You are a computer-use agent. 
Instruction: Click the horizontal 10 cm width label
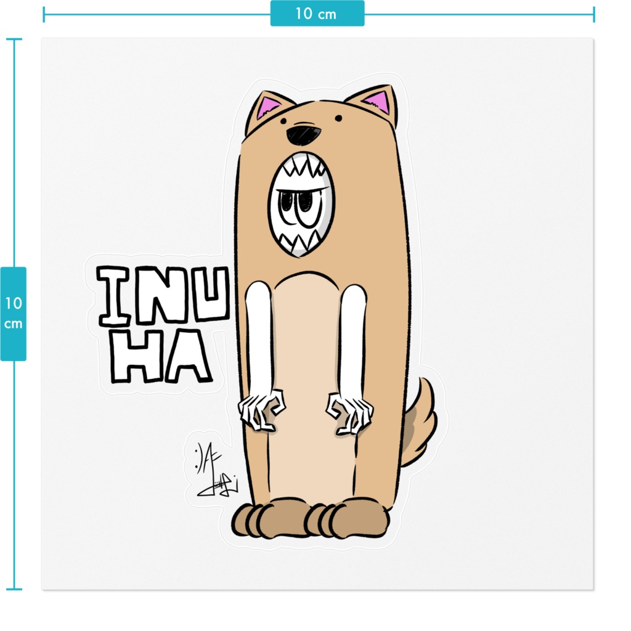317,14
